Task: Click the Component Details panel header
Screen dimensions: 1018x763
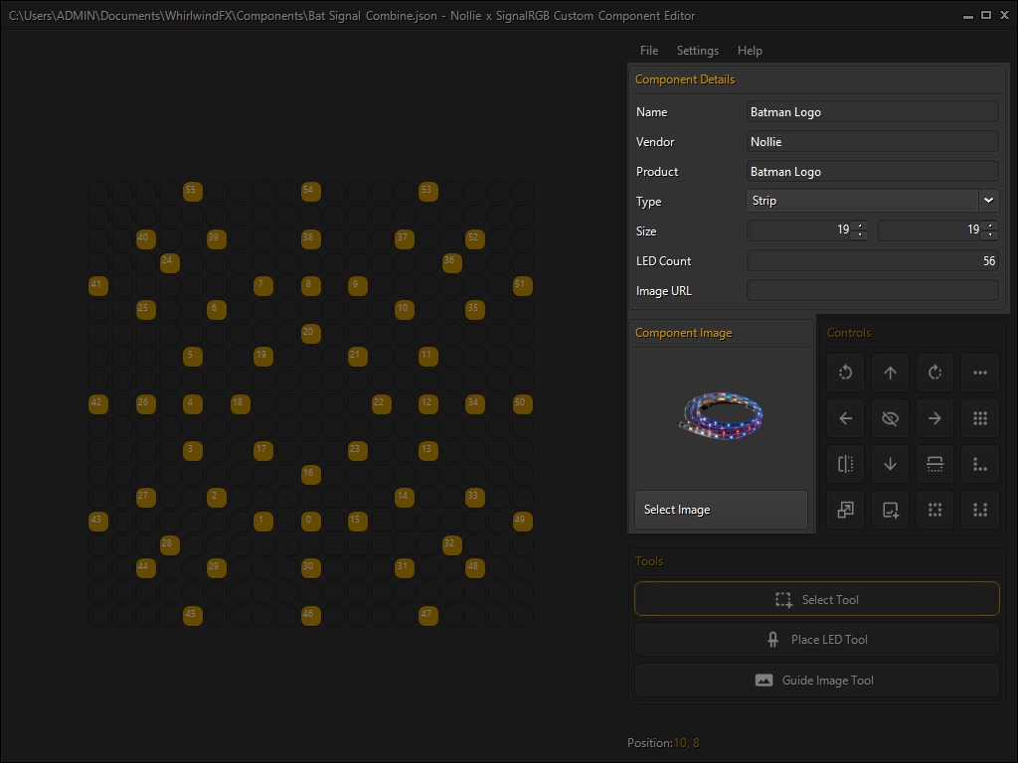Action: pyautogui.click(x=685, y=79)
